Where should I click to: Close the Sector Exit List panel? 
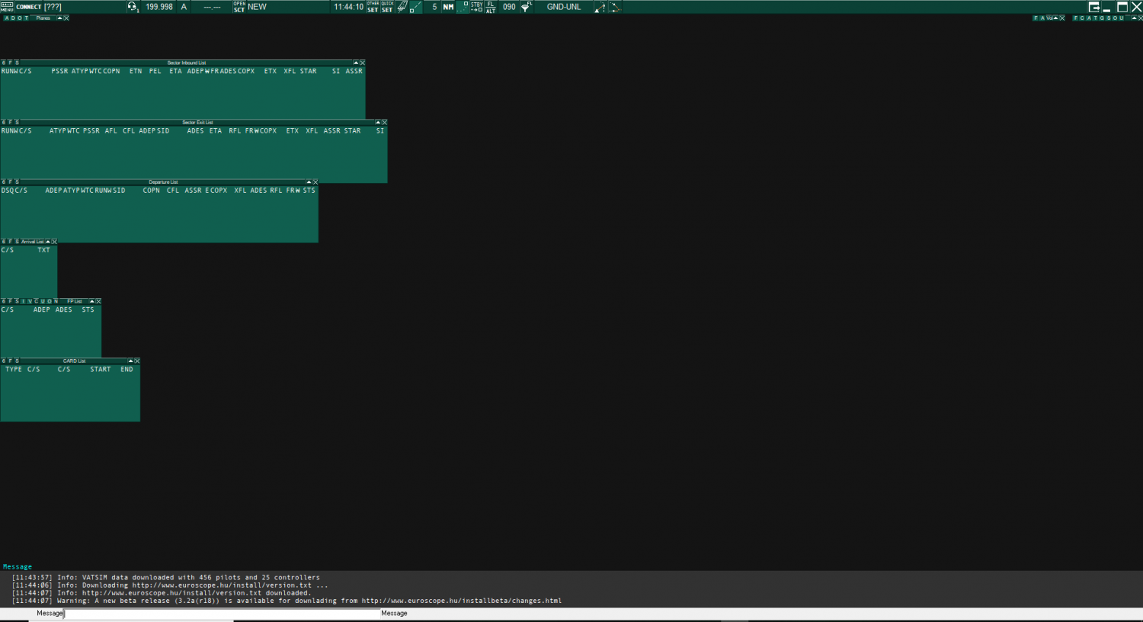coord(384,123)
